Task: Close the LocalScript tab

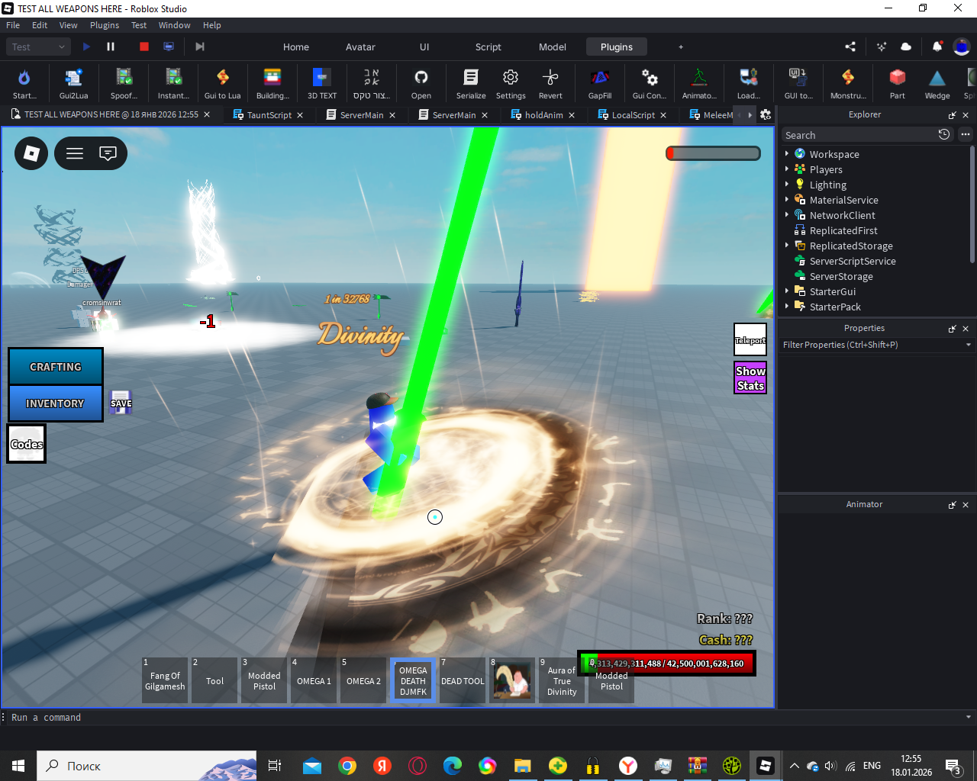Action: 663,115
